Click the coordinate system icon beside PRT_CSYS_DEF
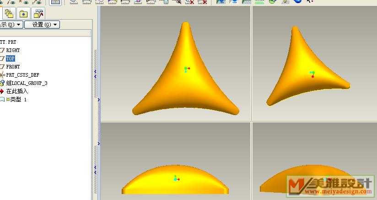Image resolution: width=377 pixels, height=200 pixels. pos(2,75)
